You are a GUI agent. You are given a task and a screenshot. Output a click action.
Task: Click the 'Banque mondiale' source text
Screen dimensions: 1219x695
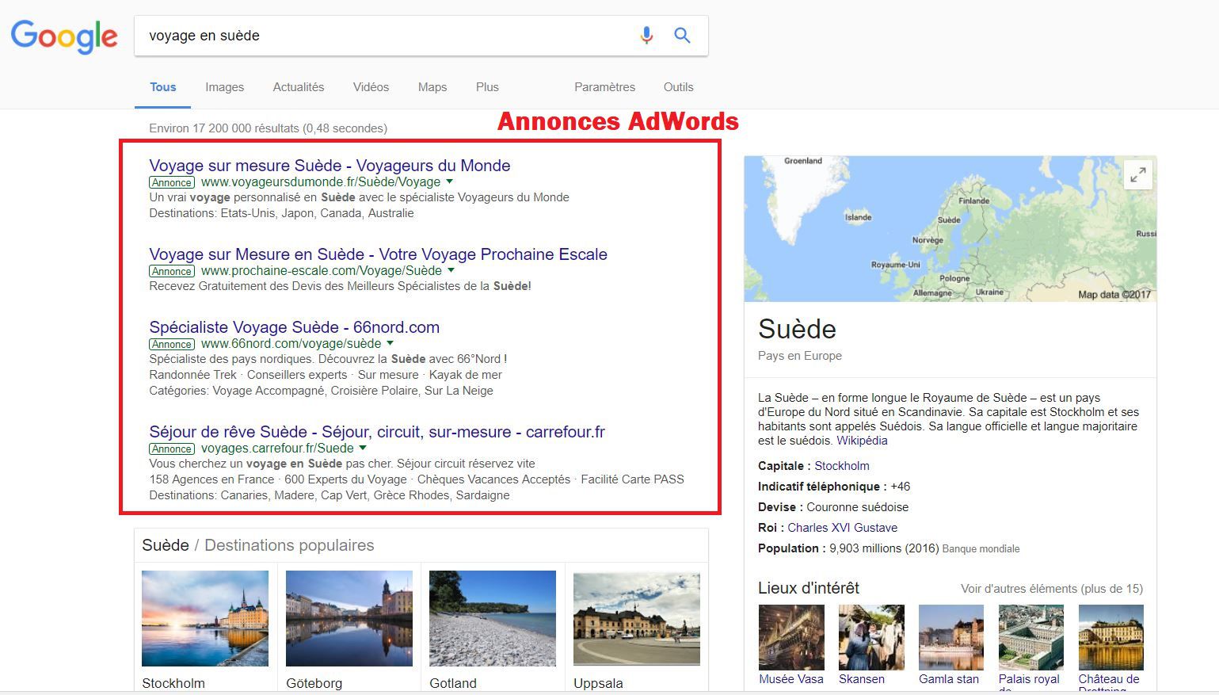pos(981,549)
